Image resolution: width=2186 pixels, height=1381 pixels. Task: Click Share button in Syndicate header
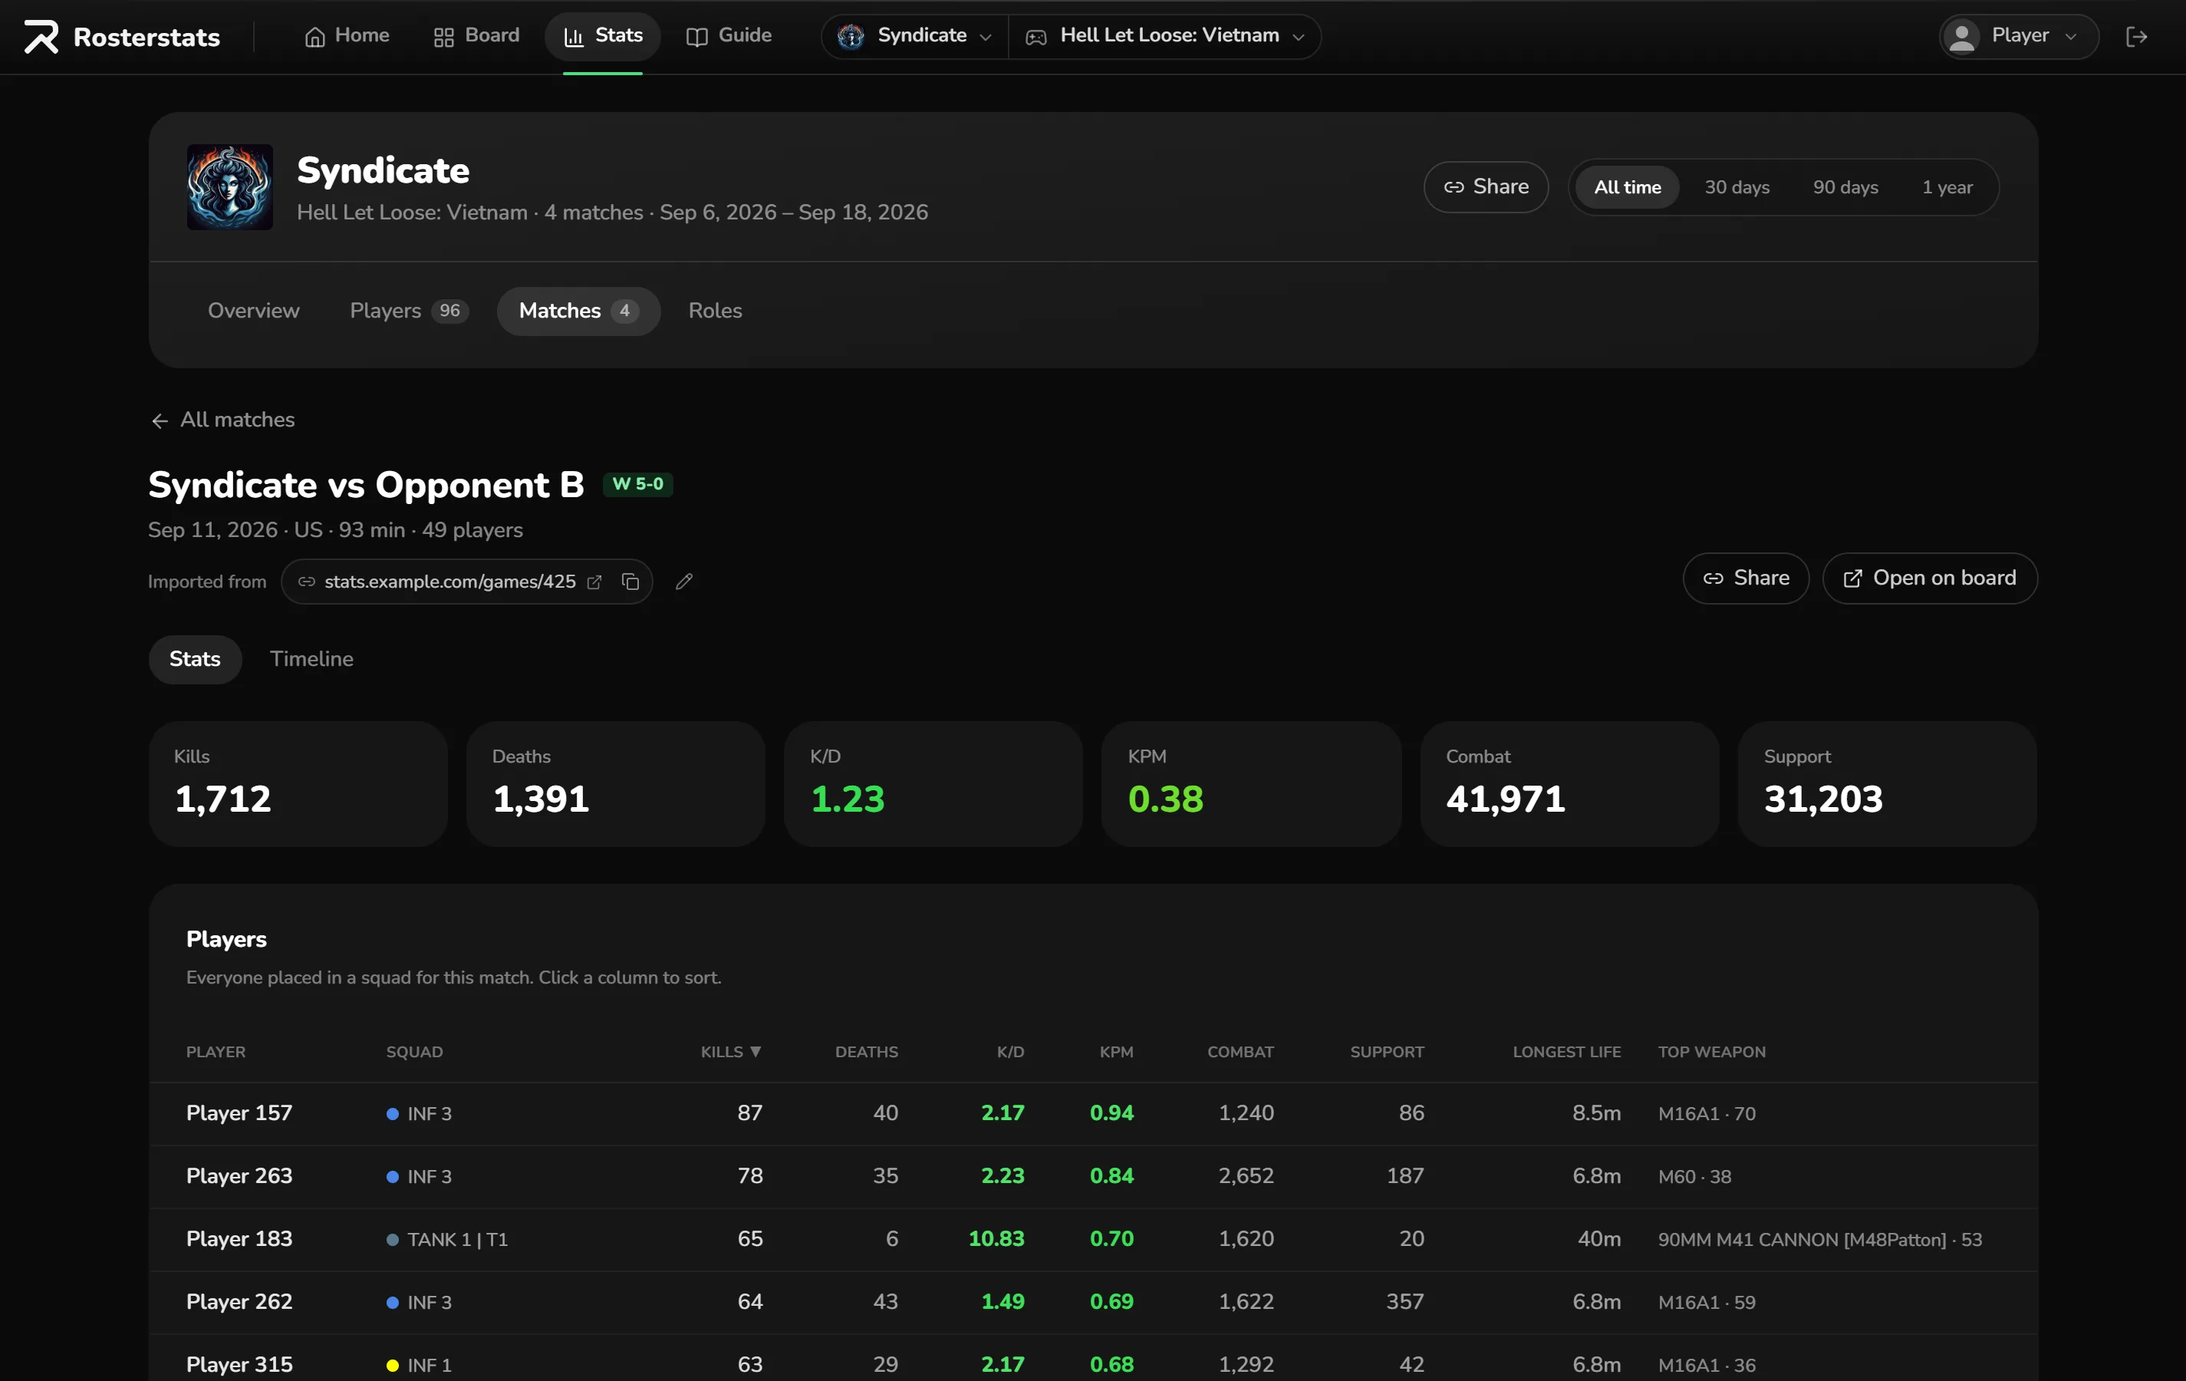(x=1485, y=187)
